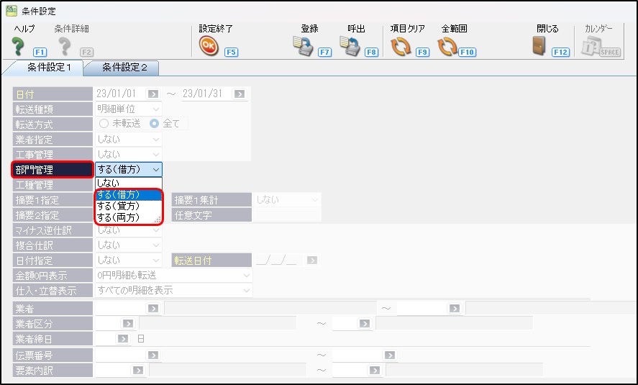Viewport: 638px width, 385px height.
Task: Select the 全て radio button
Action: pos(154,124)
